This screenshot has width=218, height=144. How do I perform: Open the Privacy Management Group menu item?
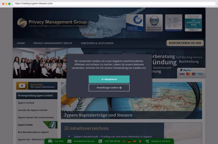click(53, 43)
